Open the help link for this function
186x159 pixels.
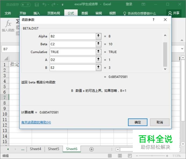coord(36,122)
